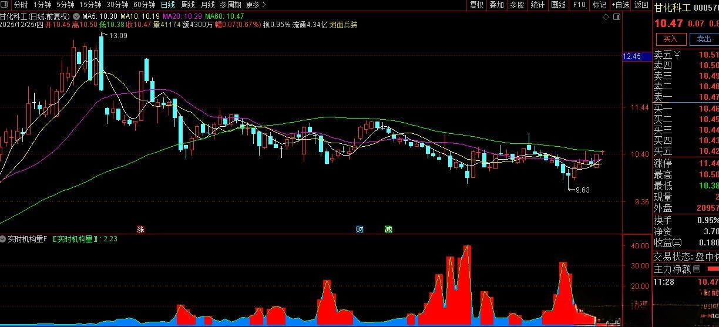The width and height of the screenshot is (719, 327).
Task: Click the 减 event marker
Action: 388,229
